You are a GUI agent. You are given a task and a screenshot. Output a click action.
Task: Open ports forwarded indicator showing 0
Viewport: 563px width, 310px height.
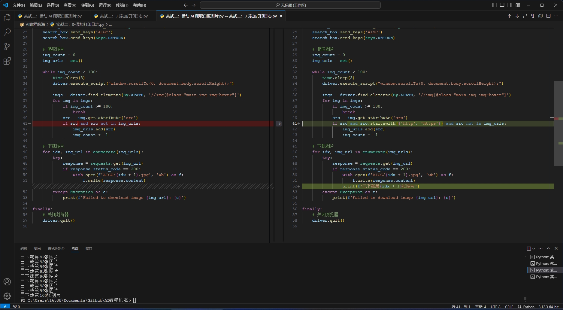pyautogui.click(x=17, y=307)
